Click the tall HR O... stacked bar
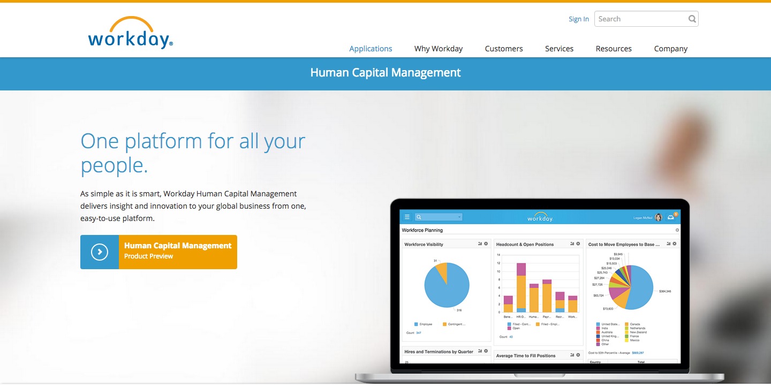771x388 pixels. 521,287
